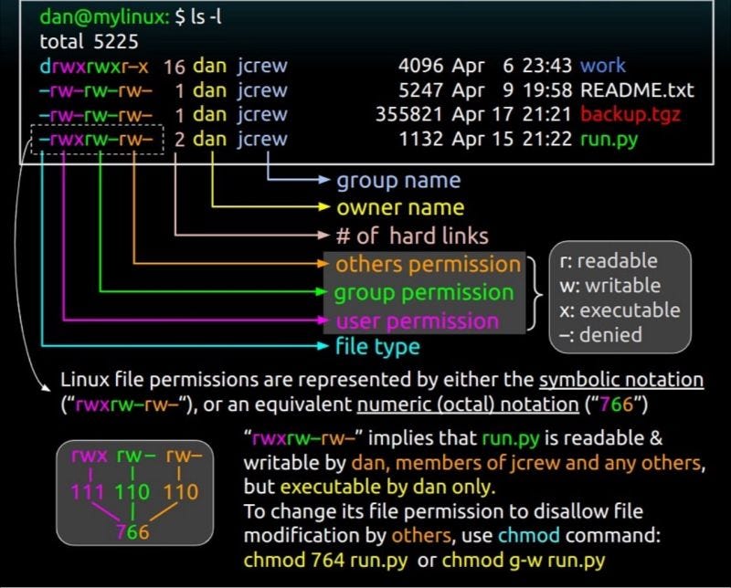The width and height of the screenshot is (731, 588).
Task: Click the 'dan@mylinux:' prompt text
Action: (105, 17)
